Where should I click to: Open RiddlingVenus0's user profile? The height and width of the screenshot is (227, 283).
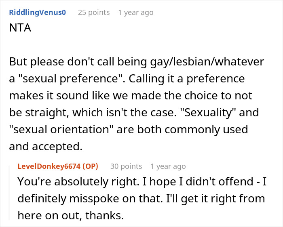tap(37, 13)
